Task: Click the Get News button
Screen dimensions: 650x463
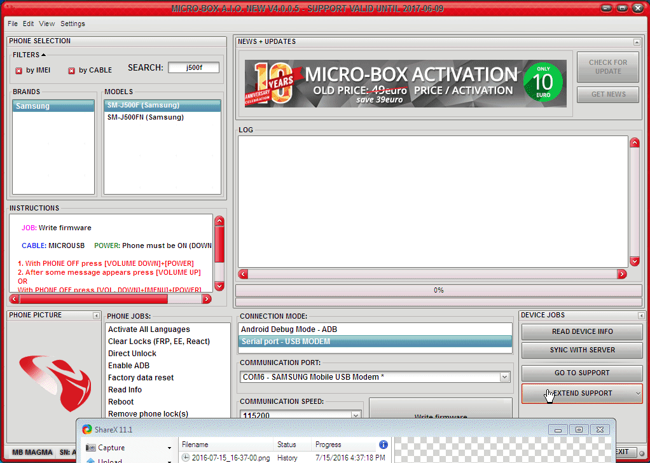Action: pos(608,95)
